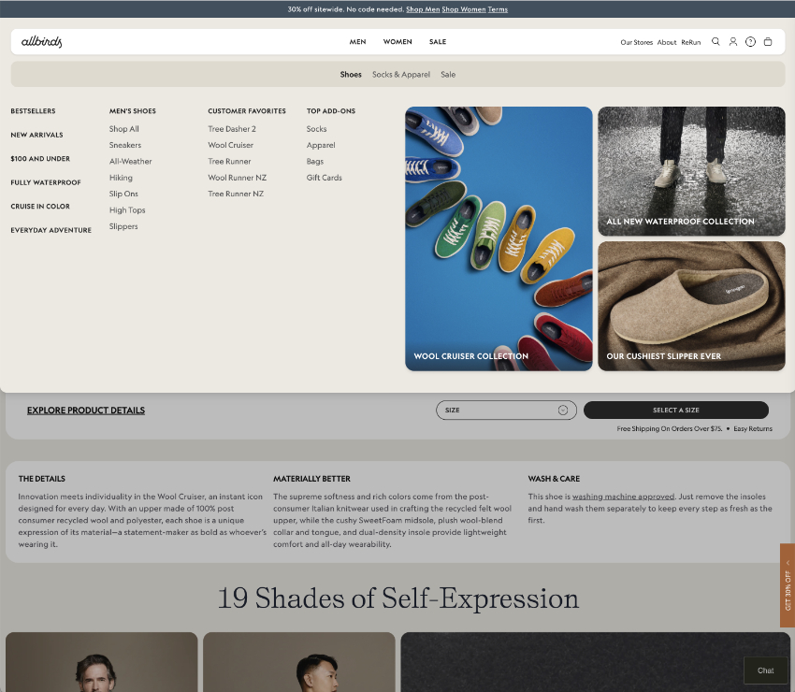Click the Get 30% Off side tab
This screenshot has width=795, height=692.
[x=788, y=585]
